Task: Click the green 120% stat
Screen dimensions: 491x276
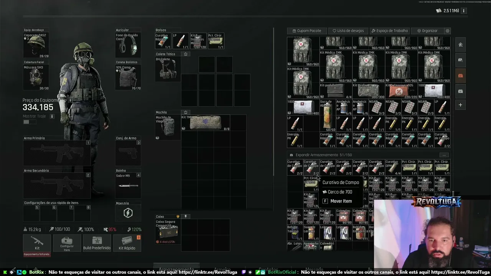Action: pyautogui.click(x=134, y=229)
